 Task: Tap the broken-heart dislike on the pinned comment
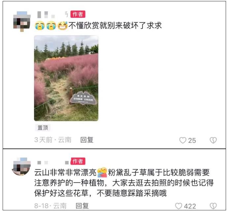tap(213, 140)
